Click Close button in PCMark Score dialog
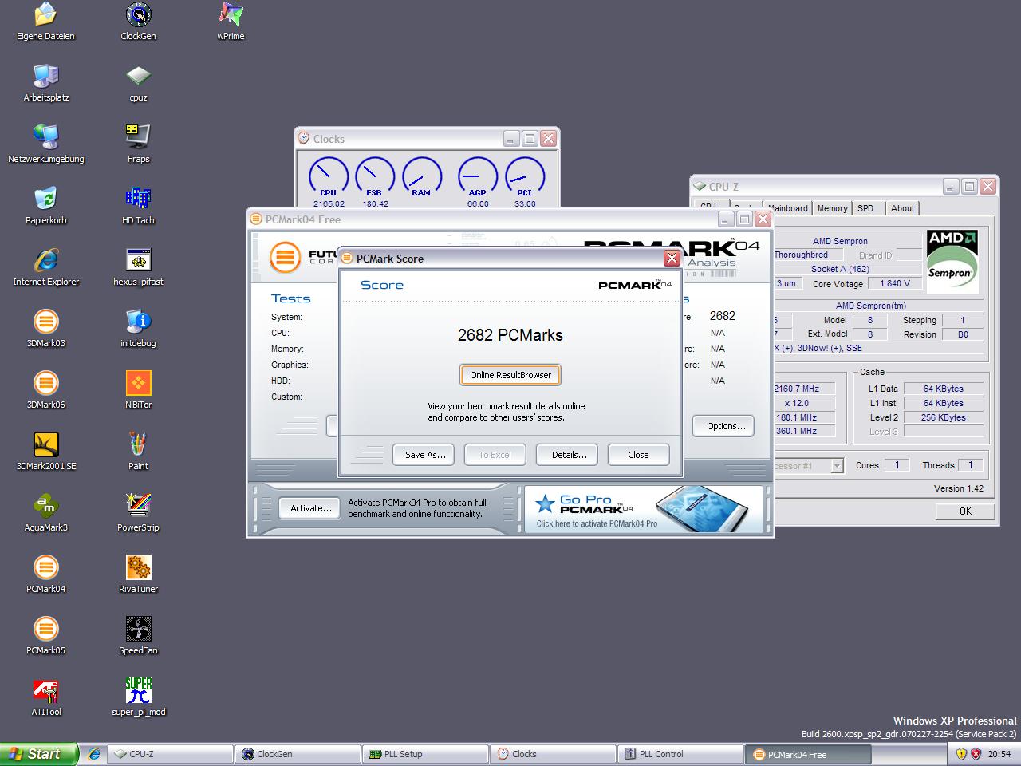The width and height of the screenshot is (1021, 766). (638, 455)
